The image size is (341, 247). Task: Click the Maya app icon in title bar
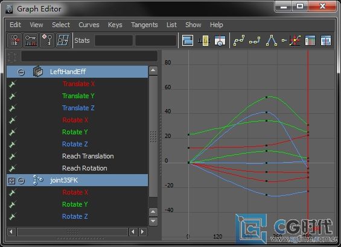click(9, 9)
